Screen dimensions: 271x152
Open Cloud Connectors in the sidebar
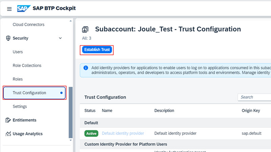(x=28, y=25)
